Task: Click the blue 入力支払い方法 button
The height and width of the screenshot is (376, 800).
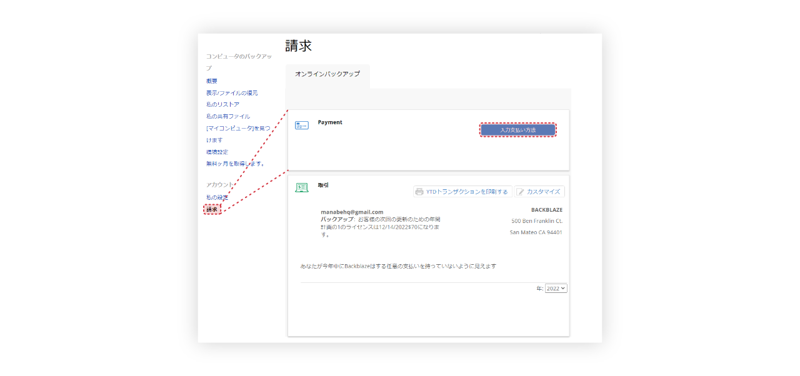Action: pos(517,129)
